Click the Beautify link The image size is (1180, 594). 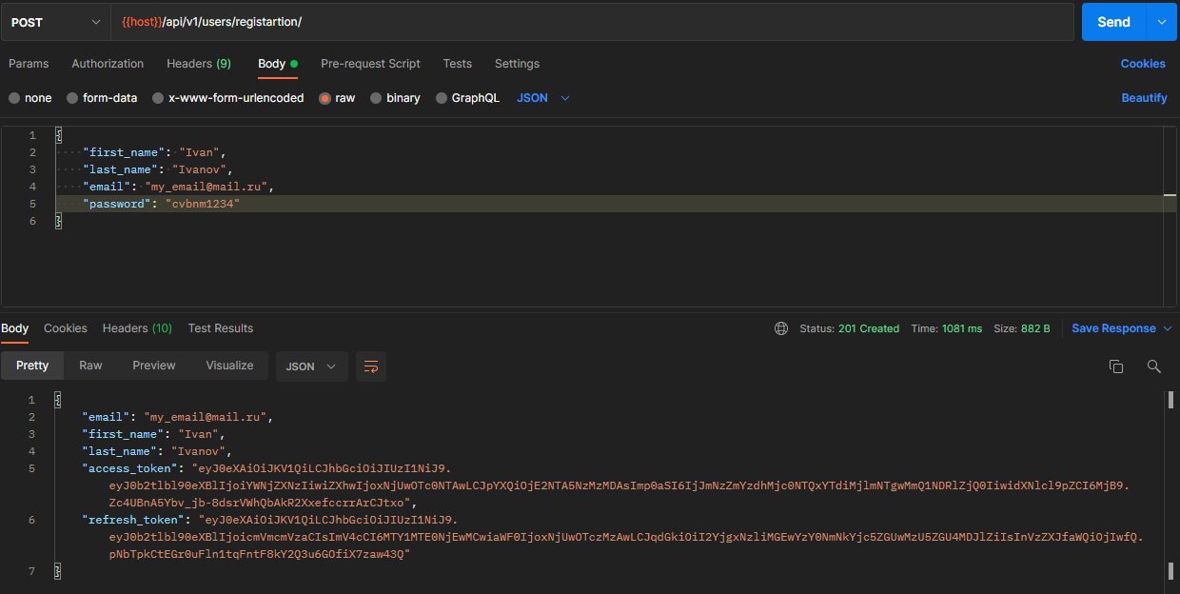point(1144,98)
